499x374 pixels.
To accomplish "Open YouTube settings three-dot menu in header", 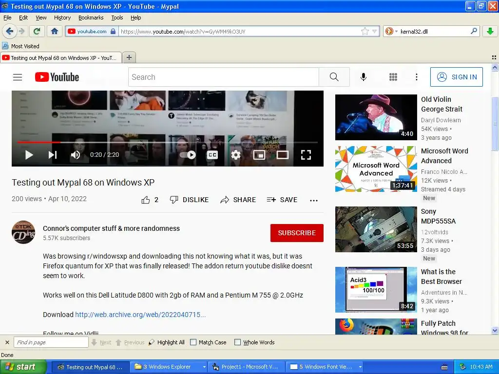I will 416,77.
